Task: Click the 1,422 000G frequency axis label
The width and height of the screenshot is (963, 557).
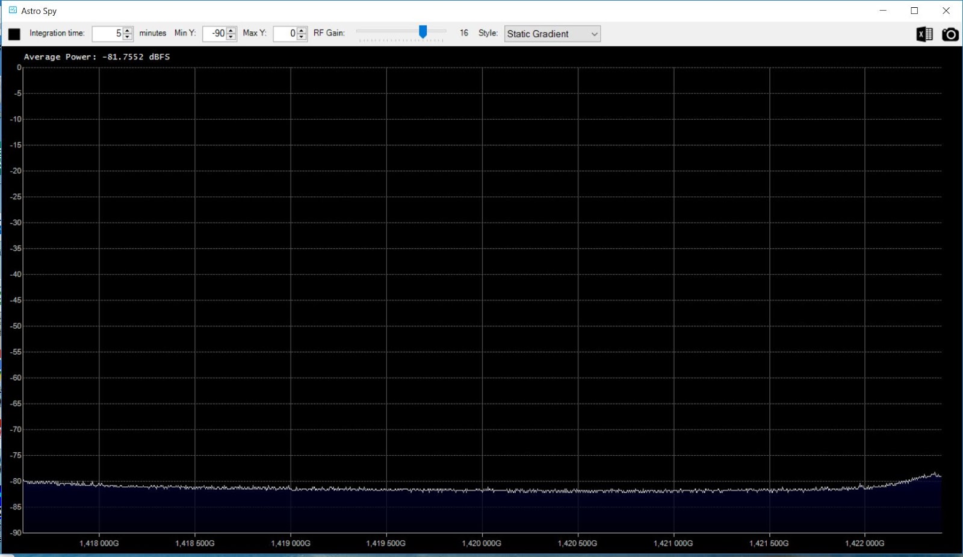Action: pyautogui.click(x=865, y=543)
